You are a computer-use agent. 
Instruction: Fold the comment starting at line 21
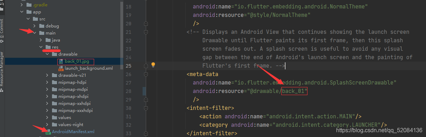[x=145, y=32]
